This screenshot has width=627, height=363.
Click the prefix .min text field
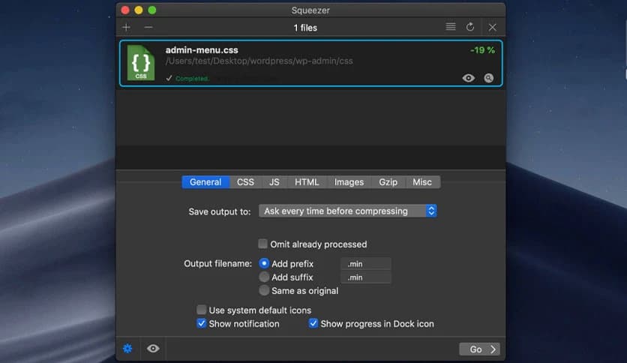366,264
